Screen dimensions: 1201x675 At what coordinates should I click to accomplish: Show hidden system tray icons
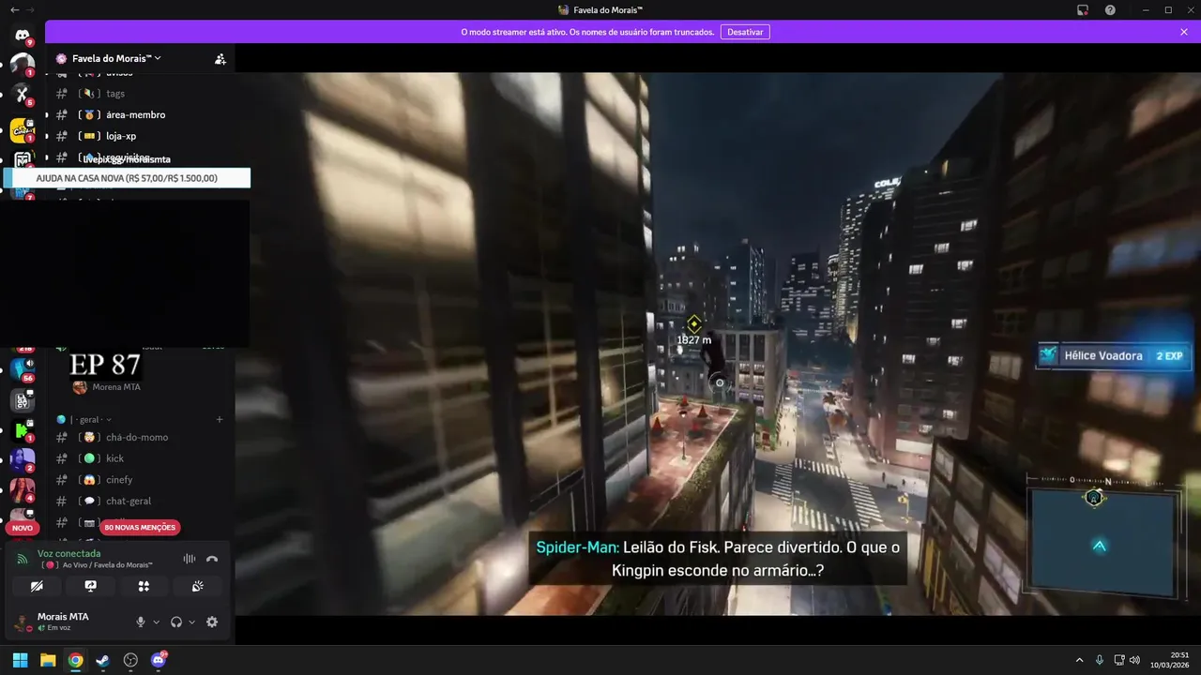pyautogui.click(x=1079, y=660)
